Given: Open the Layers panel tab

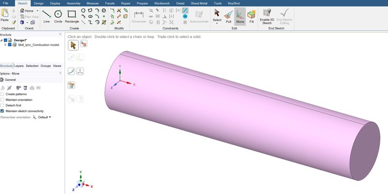Looking at the screenshot, I should point(19,66).
